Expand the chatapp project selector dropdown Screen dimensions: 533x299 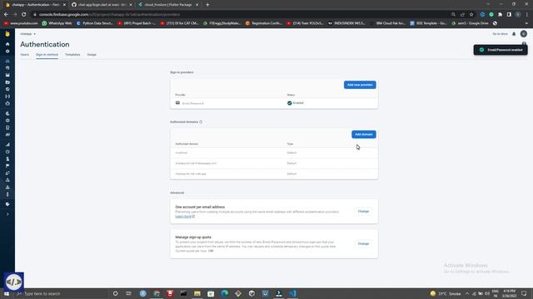pos(27,34)
